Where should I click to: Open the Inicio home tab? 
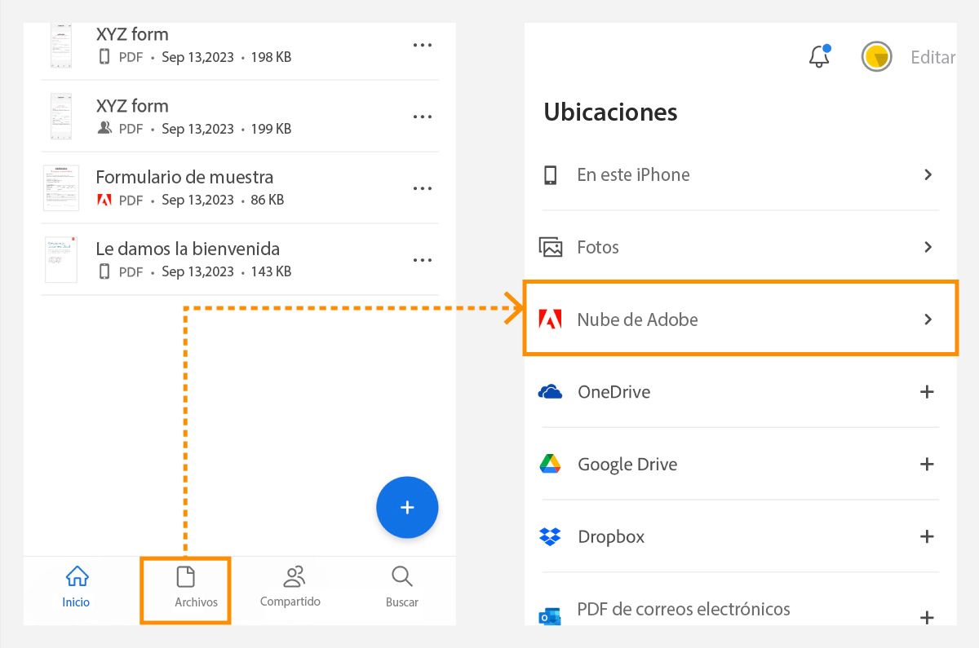[75, 587]
